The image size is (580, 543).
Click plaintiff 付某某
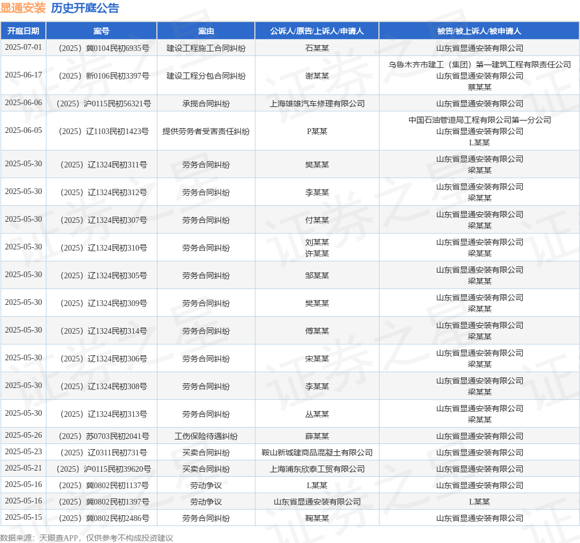click(317, 220)
